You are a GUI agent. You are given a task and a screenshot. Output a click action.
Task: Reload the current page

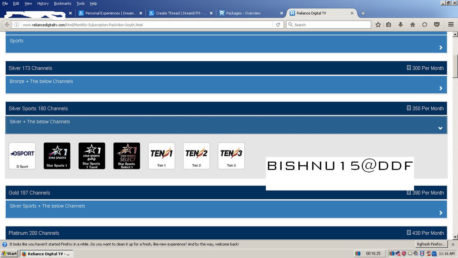pos(278,25)
